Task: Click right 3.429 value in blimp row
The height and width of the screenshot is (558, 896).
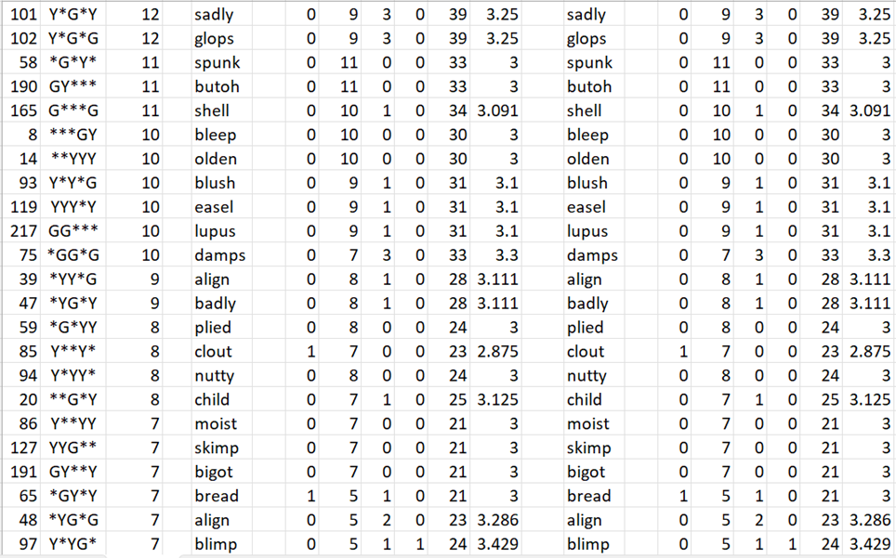Action: pyautogui.click(x=870, y=544)
